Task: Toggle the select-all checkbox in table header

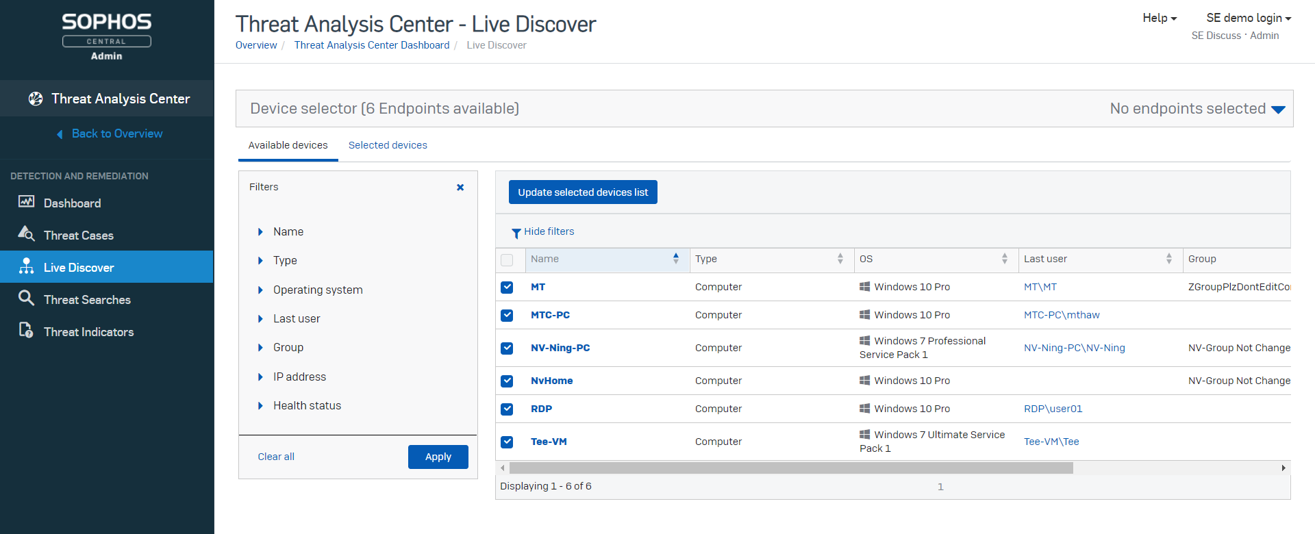Action: click(507, 260)
